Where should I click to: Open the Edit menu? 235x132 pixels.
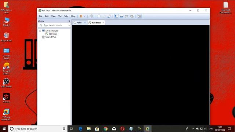(x=47, y=16)
